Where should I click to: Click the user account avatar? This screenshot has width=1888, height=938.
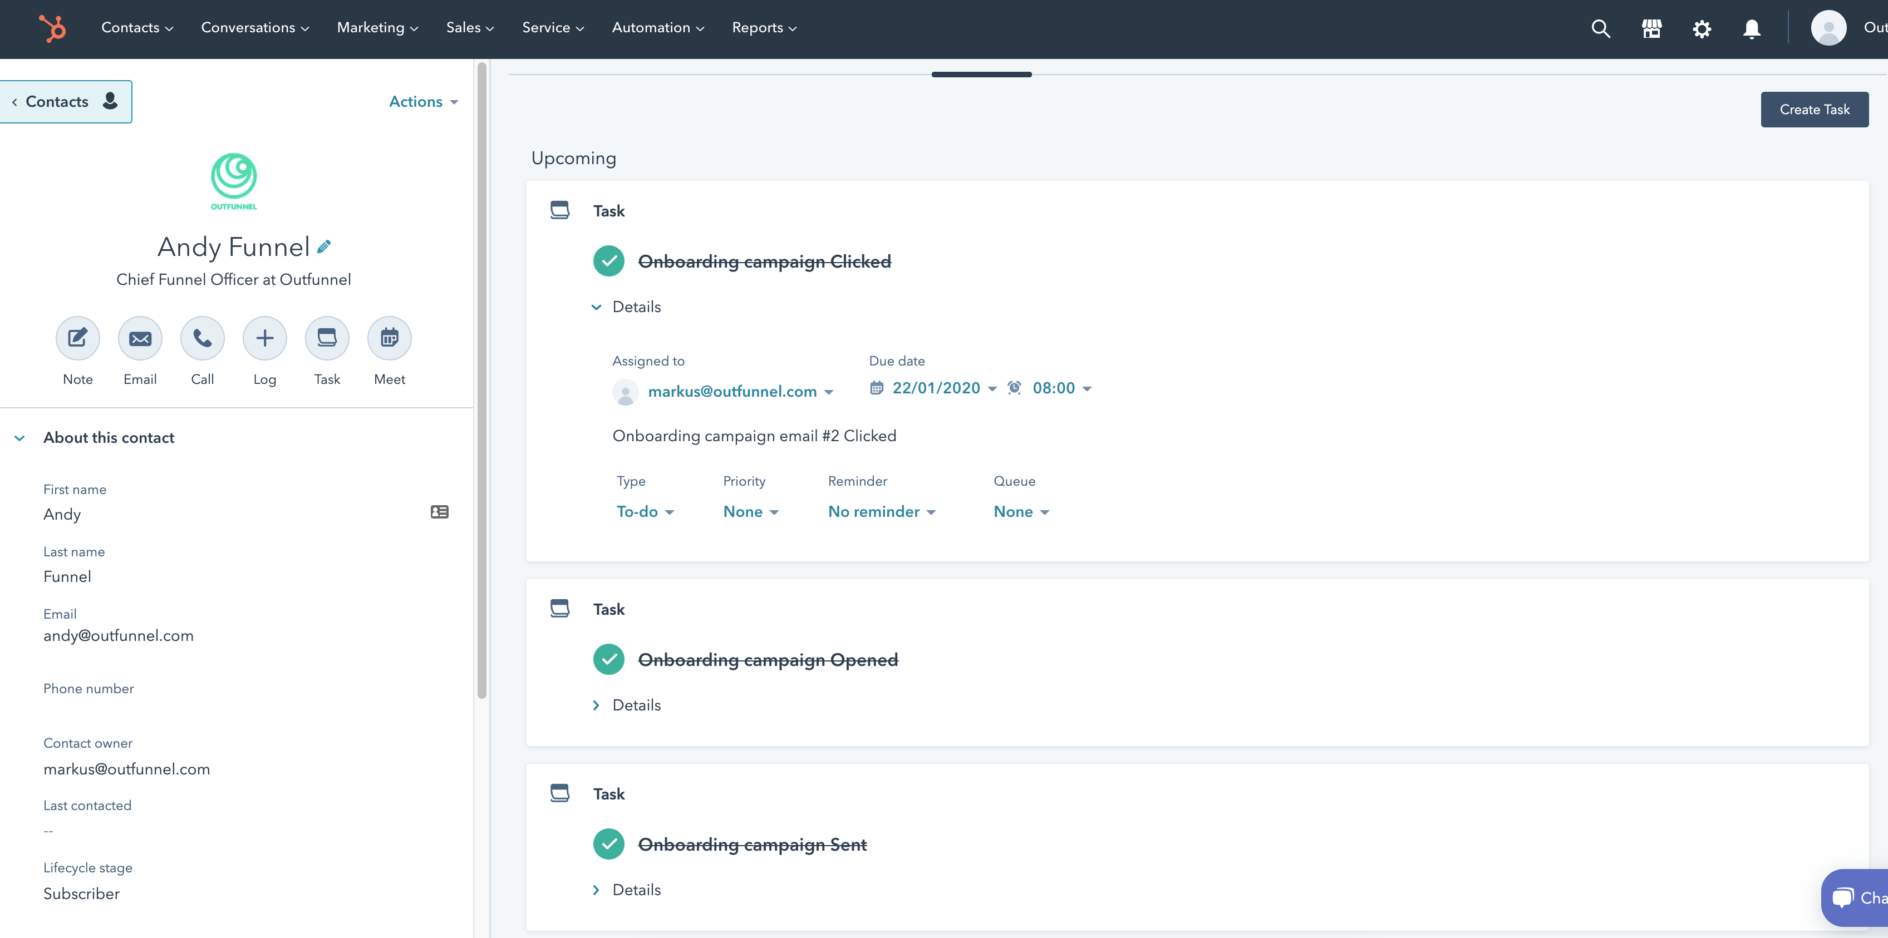(1828, 28)
